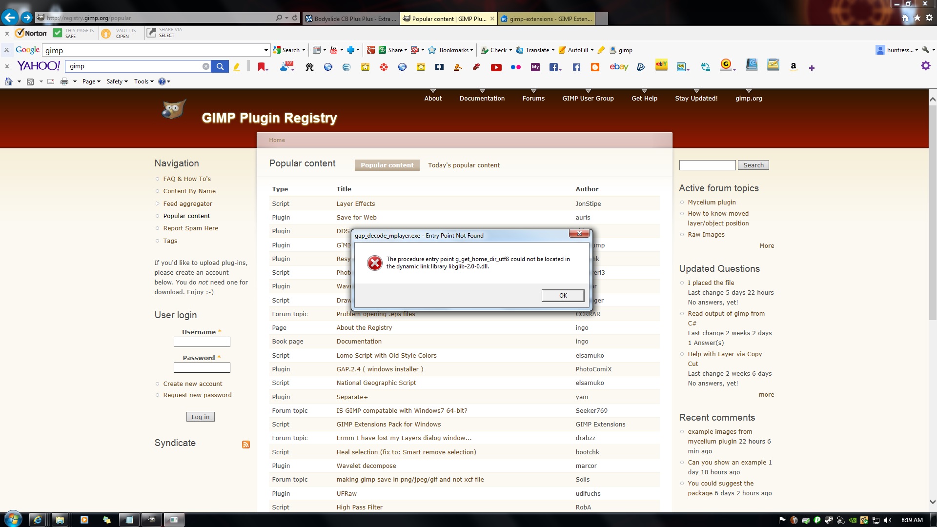The width and height of the screenshot is (937, 527).
Task: Select the Today's popular content tab
Action: [464, 165]
